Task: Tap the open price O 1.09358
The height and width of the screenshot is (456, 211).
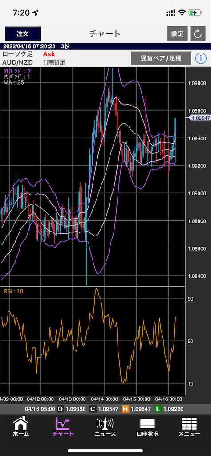Action: coord(71,409)
